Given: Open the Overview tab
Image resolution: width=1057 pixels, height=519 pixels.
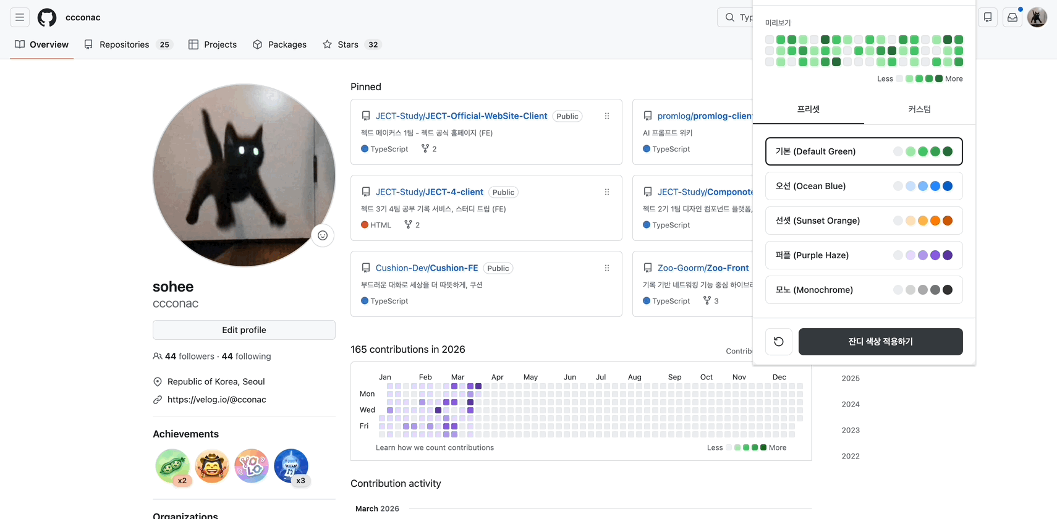Looking at the screenshot, I should click(42, 44).
